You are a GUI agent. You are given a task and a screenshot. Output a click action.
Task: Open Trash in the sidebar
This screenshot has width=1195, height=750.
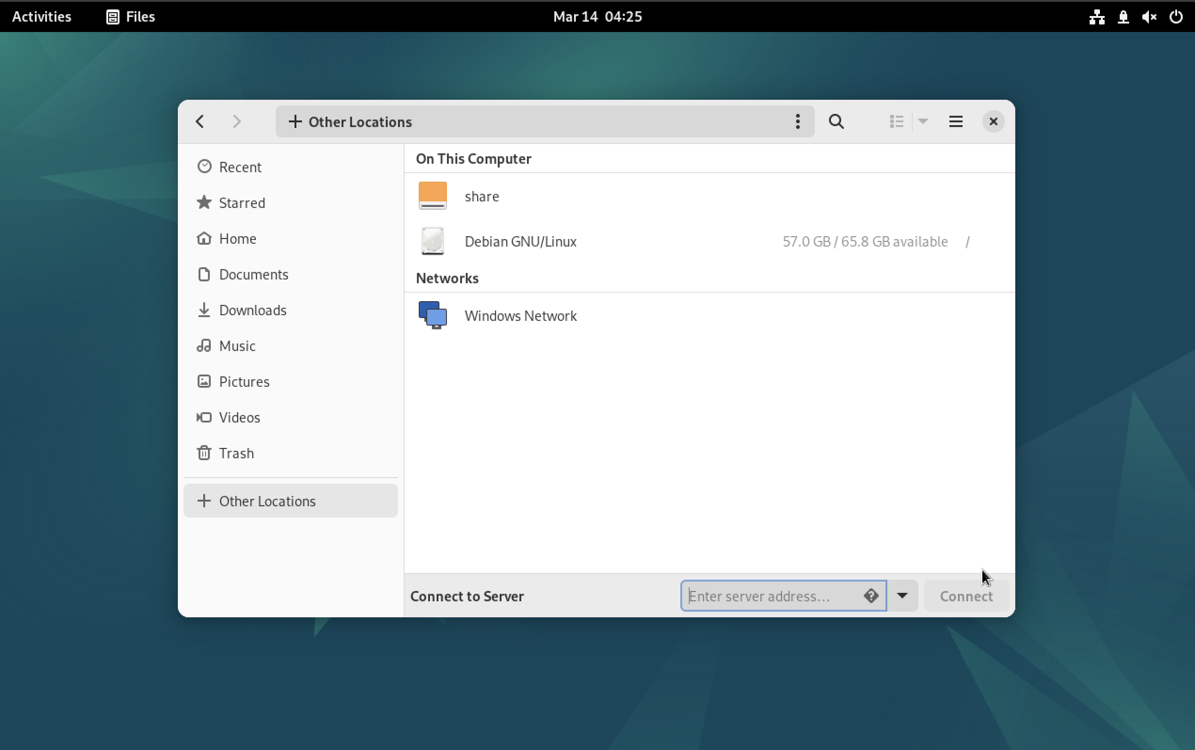[291, 453]
